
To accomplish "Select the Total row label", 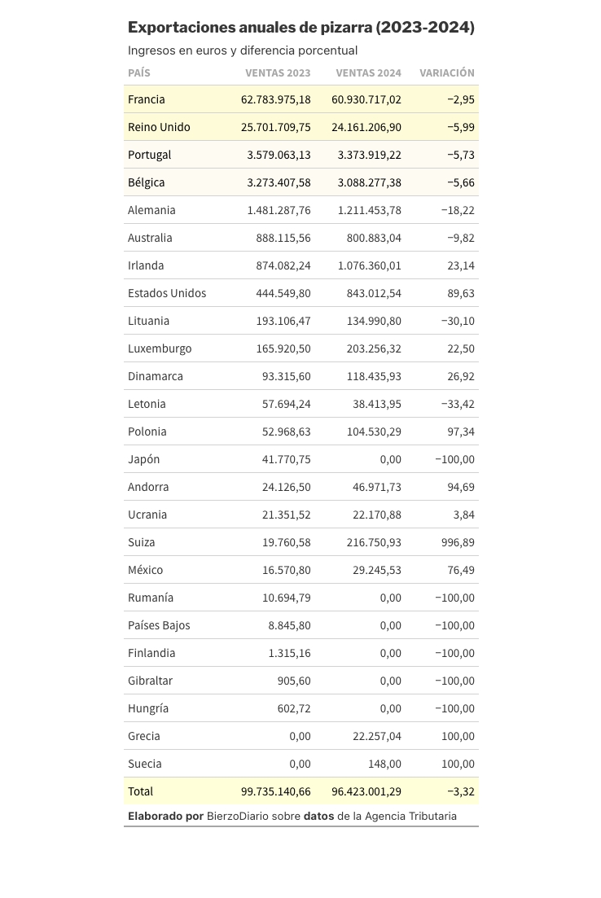I will click(x=140, y=791).
